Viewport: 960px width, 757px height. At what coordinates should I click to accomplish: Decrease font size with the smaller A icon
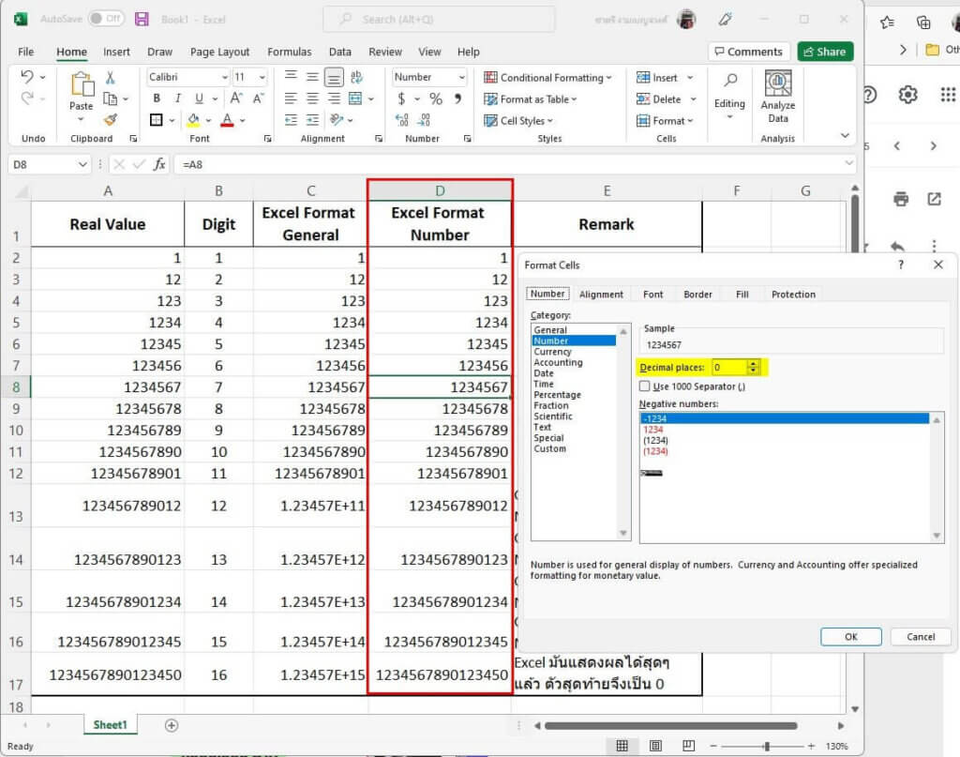259,98
